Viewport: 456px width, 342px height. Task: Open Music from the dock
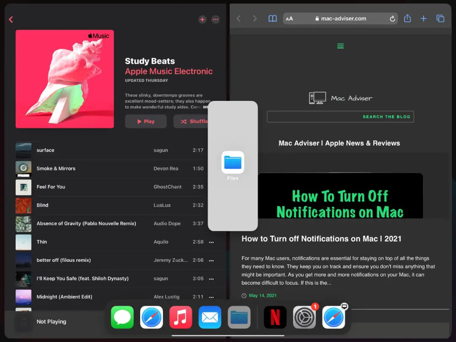pos(181,317)
